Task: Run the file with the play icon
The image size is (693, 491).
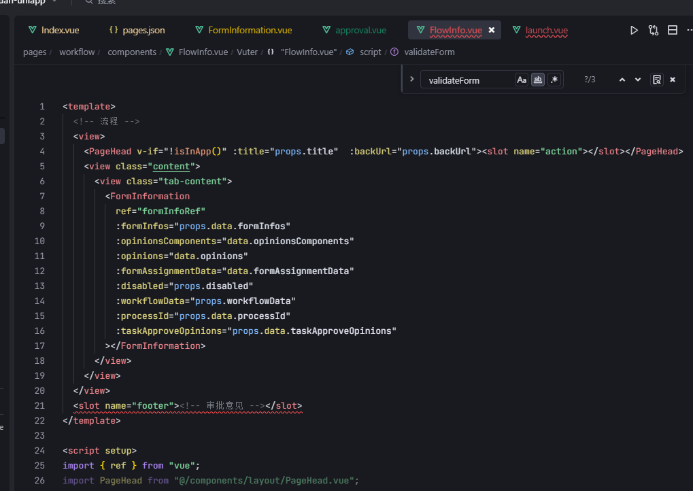Action: 634,30
